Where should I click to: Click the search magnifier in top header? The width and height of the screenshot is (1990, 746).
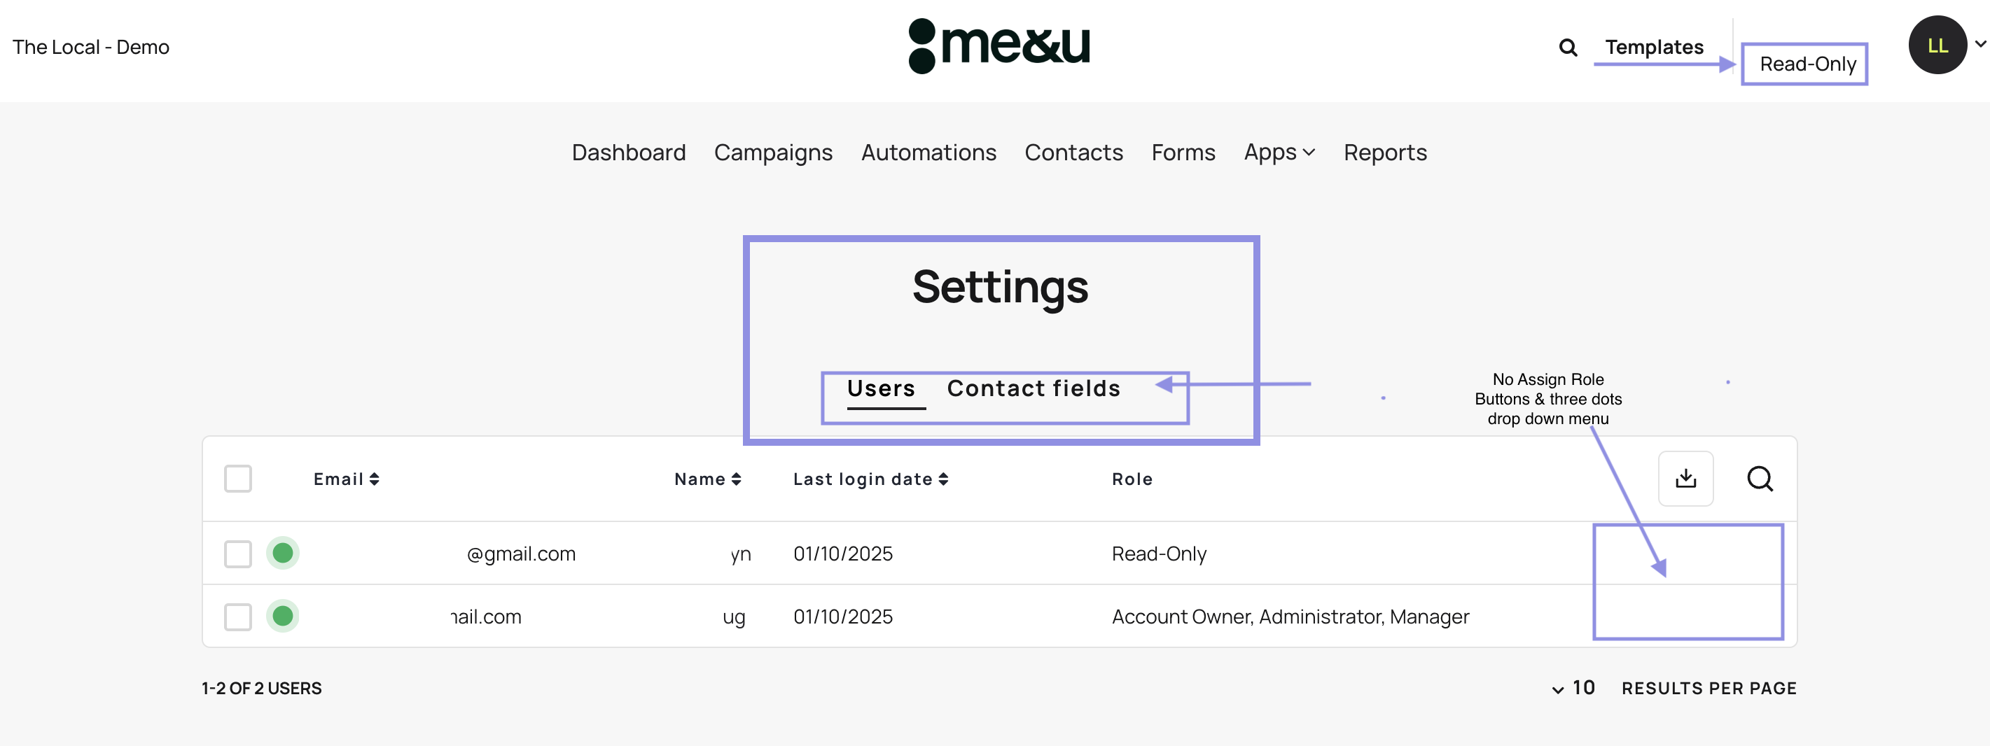(x=1568, y=48)
